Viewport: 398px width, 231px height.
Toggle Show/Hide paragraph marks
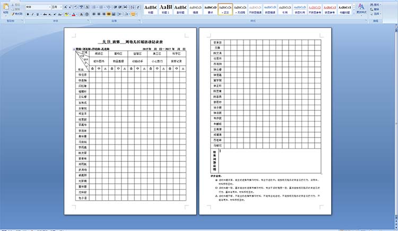point(138,7)
